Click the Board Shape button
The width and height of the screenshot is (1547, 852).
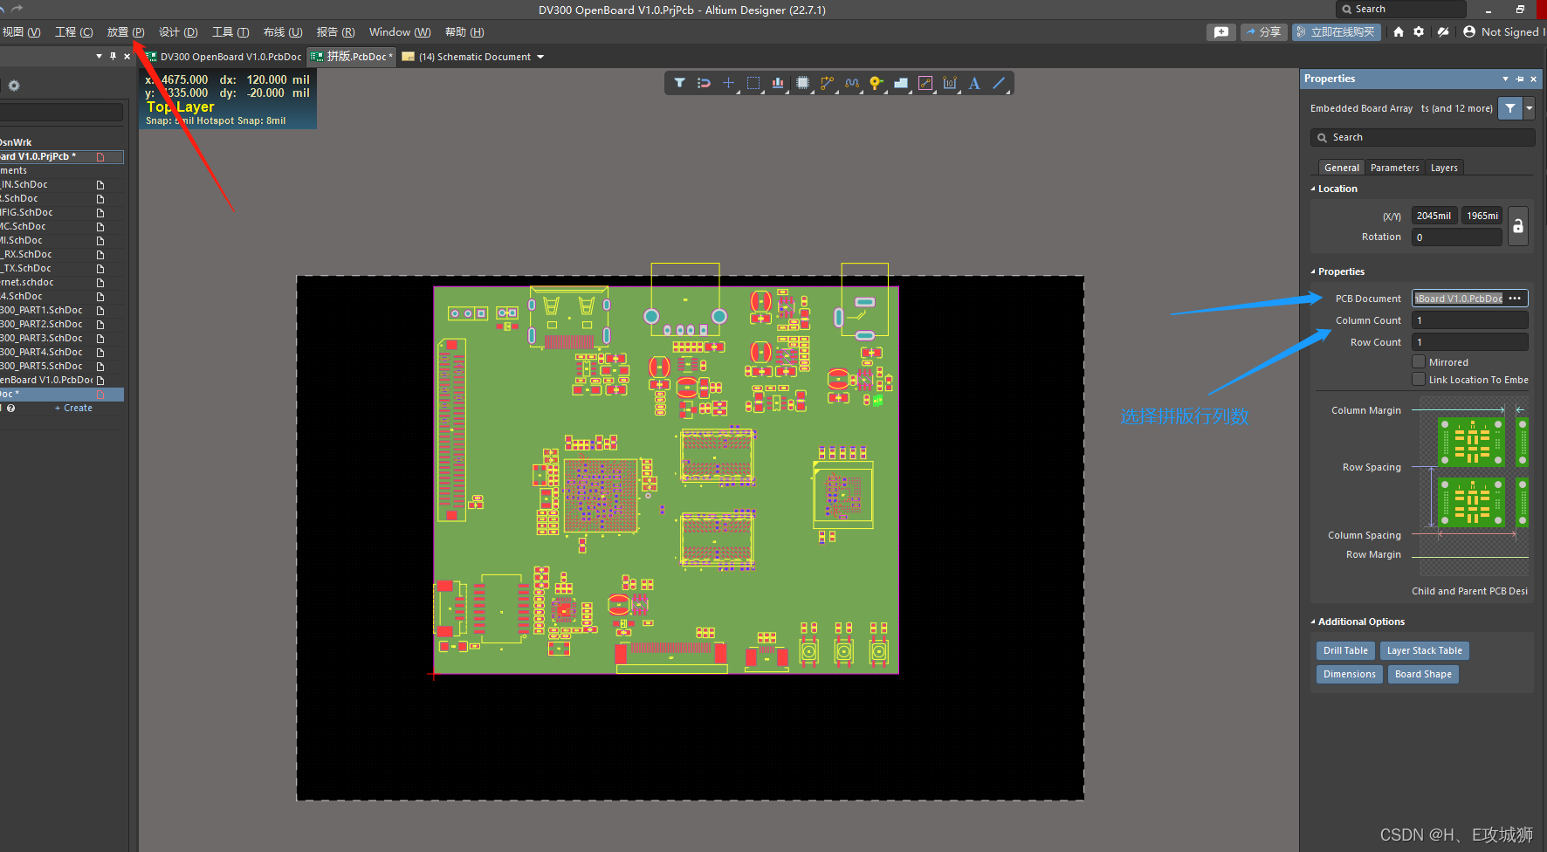tap(1423, 674)
